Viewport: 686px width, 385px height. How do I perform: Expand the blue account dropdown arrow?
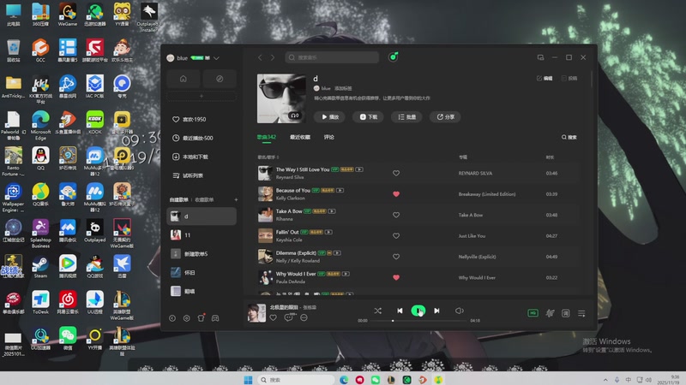click(x=217, y=58)
